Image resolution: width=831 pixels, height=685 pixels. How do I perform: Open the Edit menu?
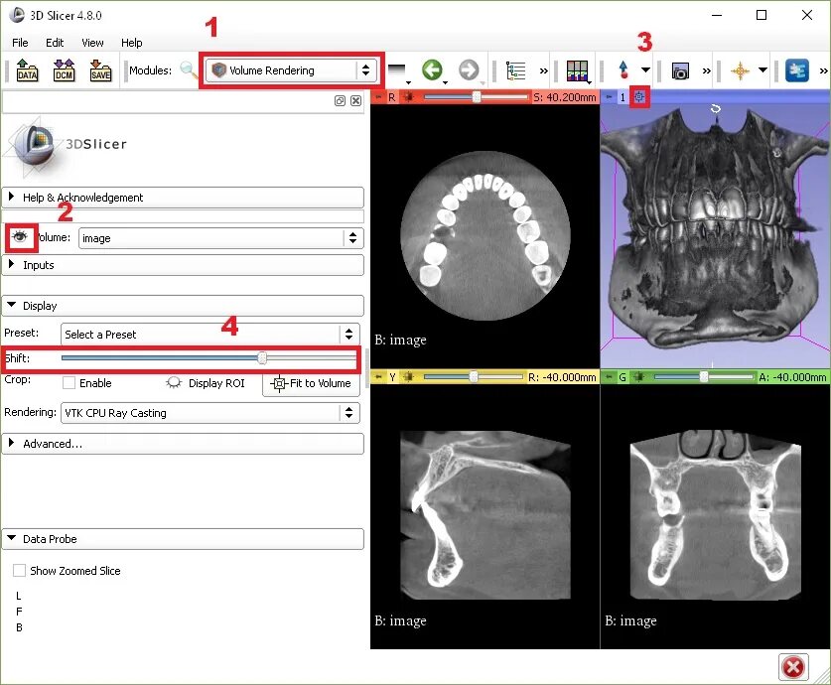55,43
